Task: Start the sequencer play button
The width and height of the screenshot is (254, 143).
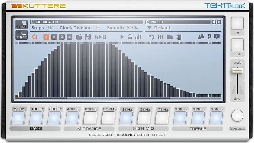Action: (122, 37)
